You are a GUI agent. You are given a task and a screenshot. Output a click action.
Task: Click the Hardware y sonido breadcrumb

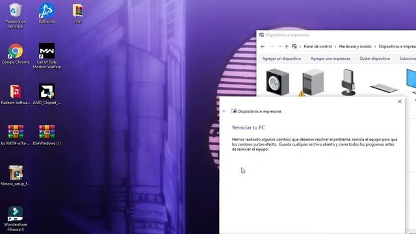356,46
